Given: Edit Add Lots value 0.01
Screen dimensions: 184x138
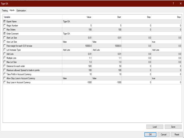Looking at the screenshot, I should pos(77,54).
